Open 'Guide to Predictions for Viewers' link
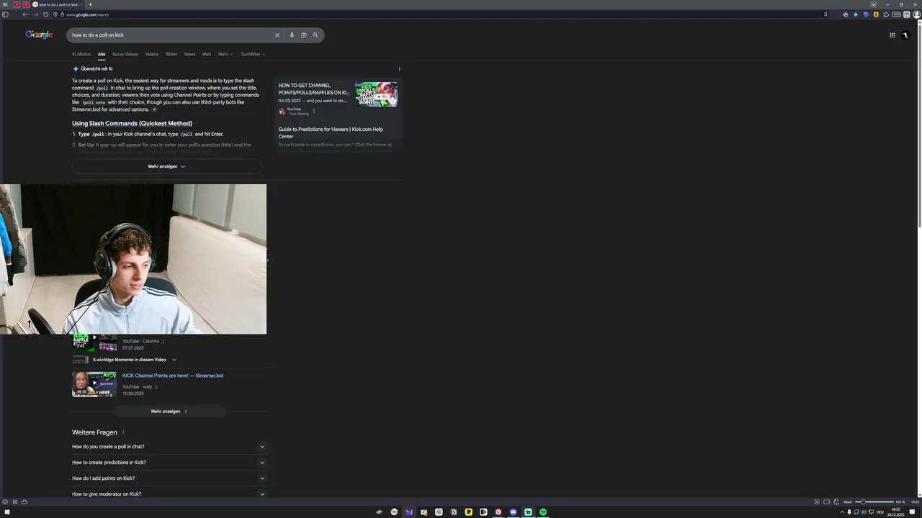 tap(331, 133)
